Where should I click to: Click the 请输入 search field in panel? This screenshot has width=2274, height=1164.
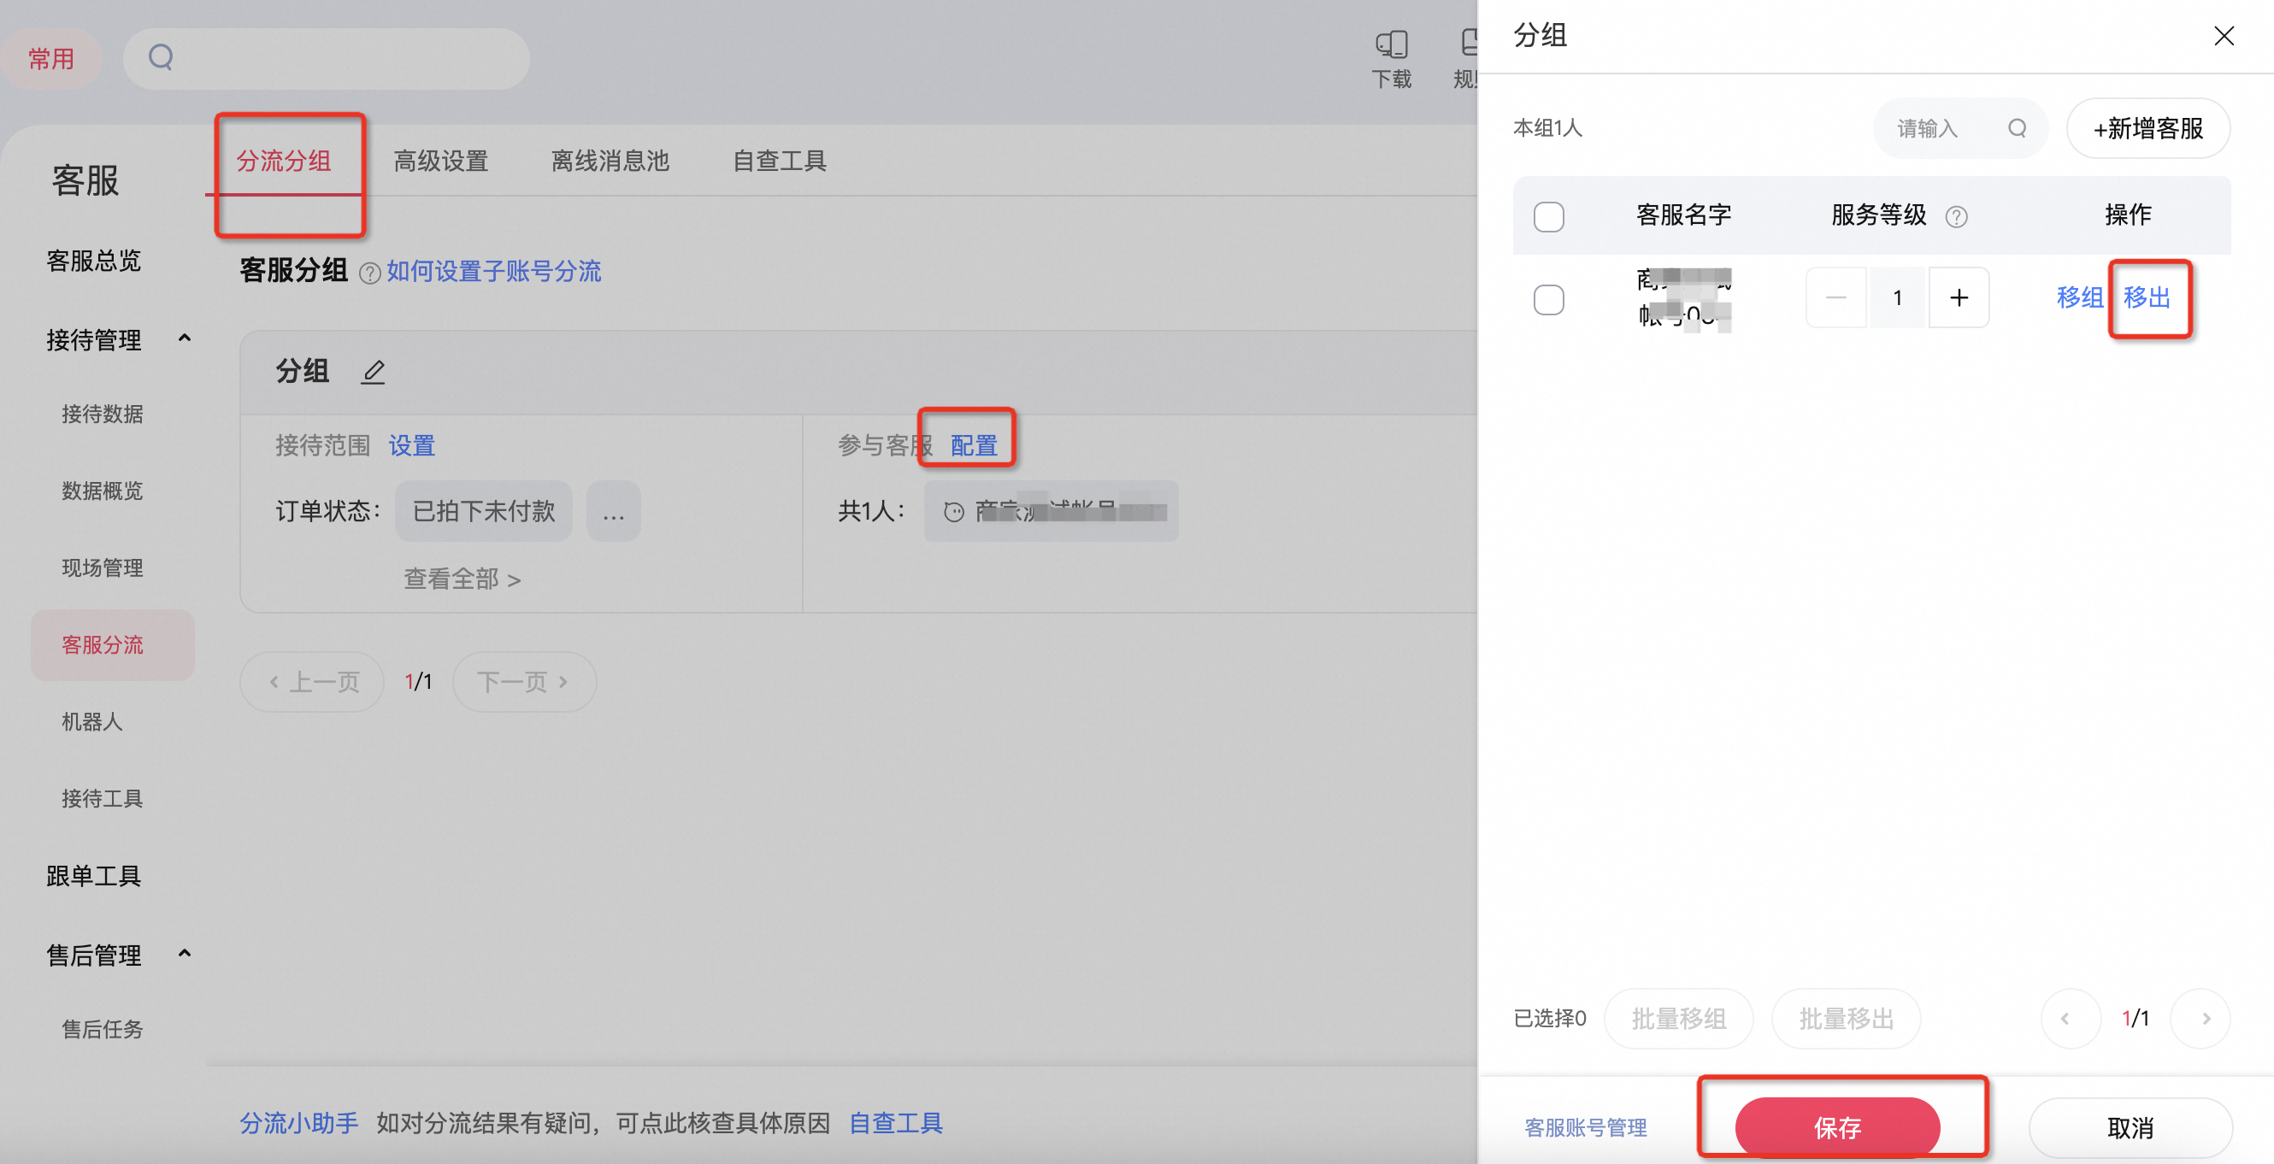[1959, 129]
